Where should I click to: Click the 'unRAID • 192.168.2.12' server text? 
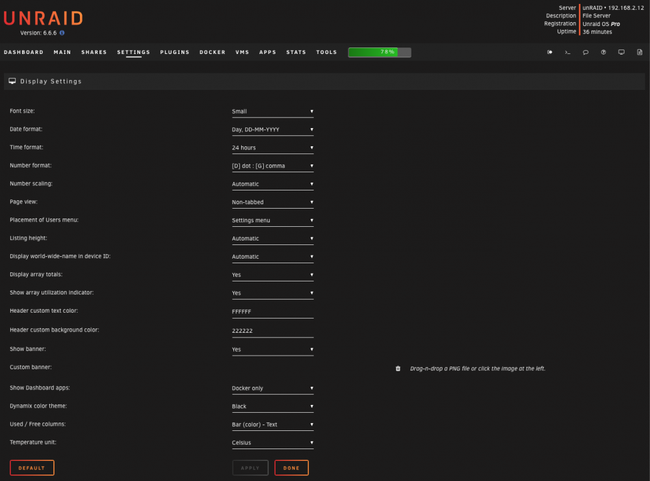point(613,8)
